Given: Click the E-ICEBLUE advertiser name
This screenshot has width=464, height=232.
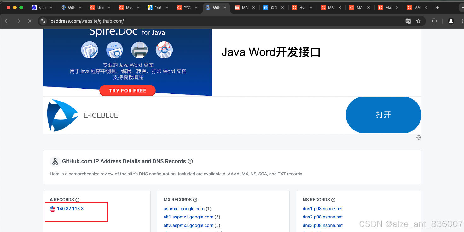Looking at the screenshot, I should (101, 115).
